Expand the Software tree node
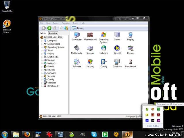 click(42, 73)
